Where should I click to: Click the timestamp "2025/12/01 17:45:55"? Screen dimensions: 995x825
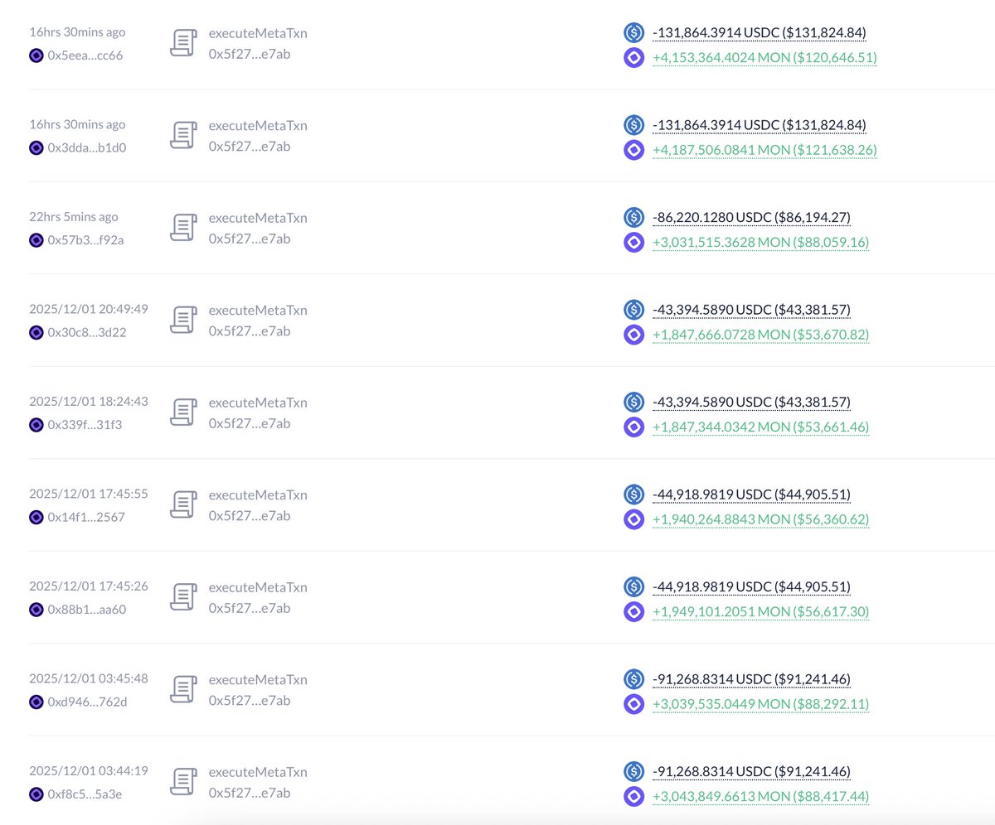[x=89, y=494]
